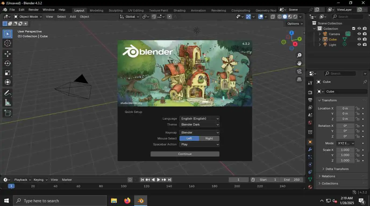Click the zoom magnifier viewport icon

tap(299, 55)
